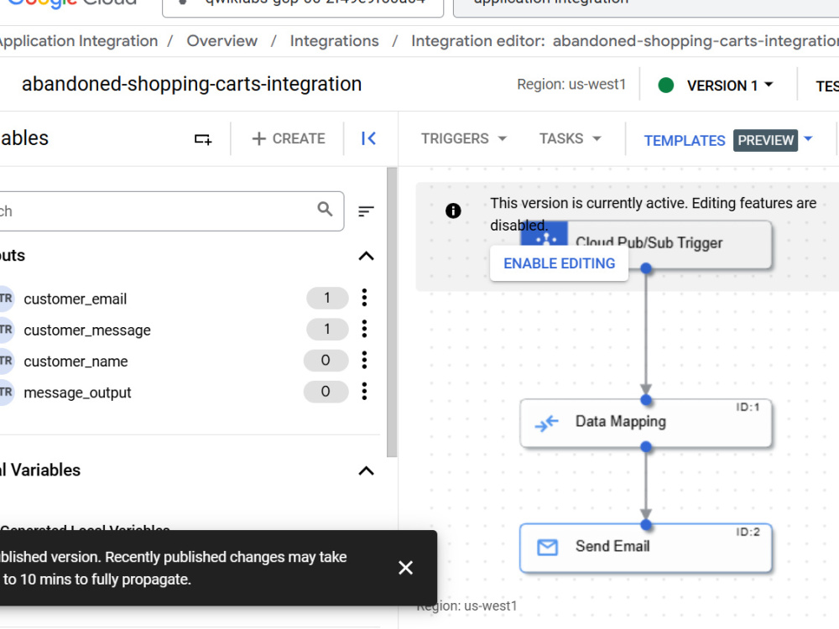
Task: Click the duplicate variable icon in Variables panel
Action: tap(202, 139)
